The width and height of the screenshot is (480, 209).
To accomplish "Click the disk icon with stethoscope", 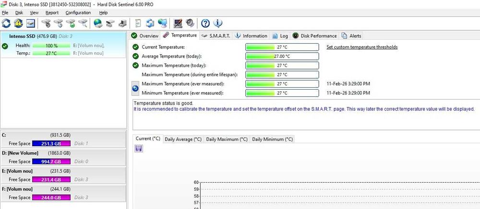I will pos(46,23).
